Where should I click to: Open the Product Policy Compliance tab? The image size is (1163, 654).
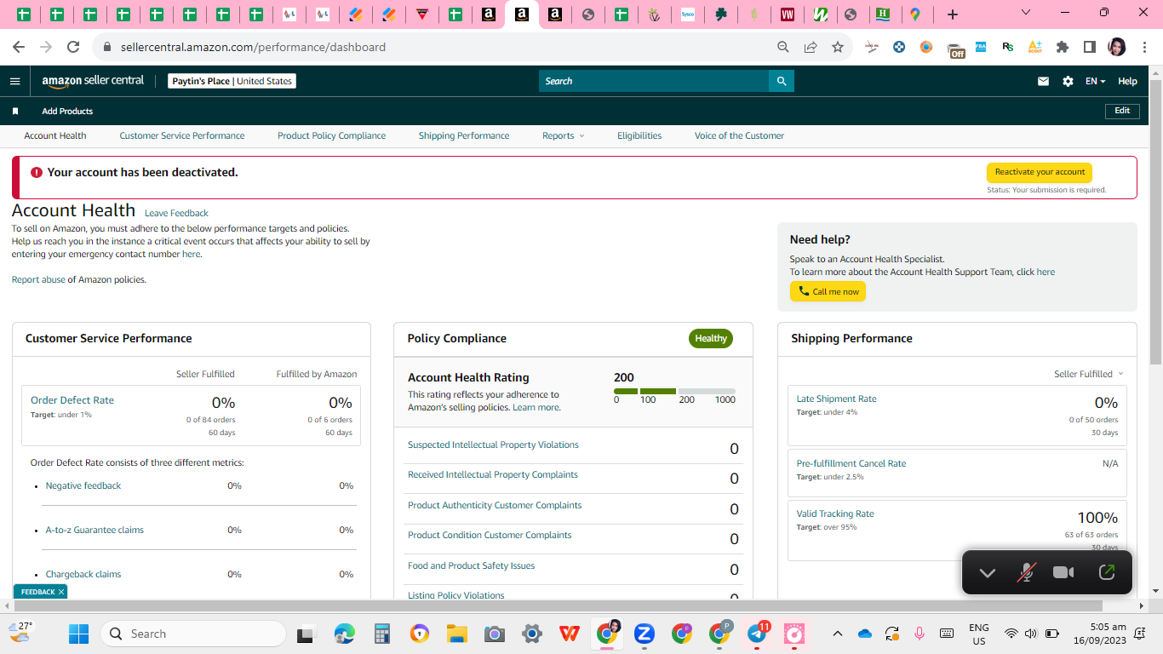point(332,135)
